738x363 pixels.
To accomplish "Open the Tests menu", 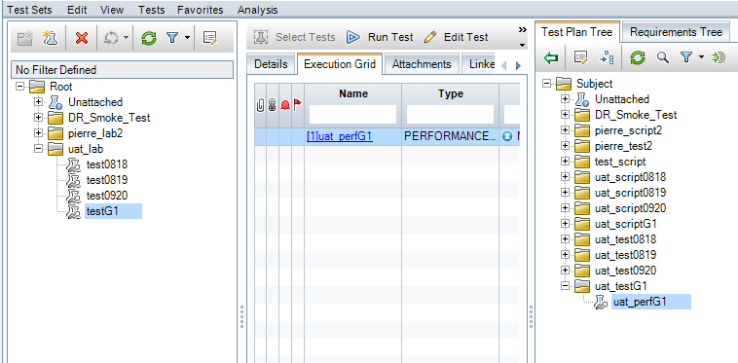I will (151, 10).
